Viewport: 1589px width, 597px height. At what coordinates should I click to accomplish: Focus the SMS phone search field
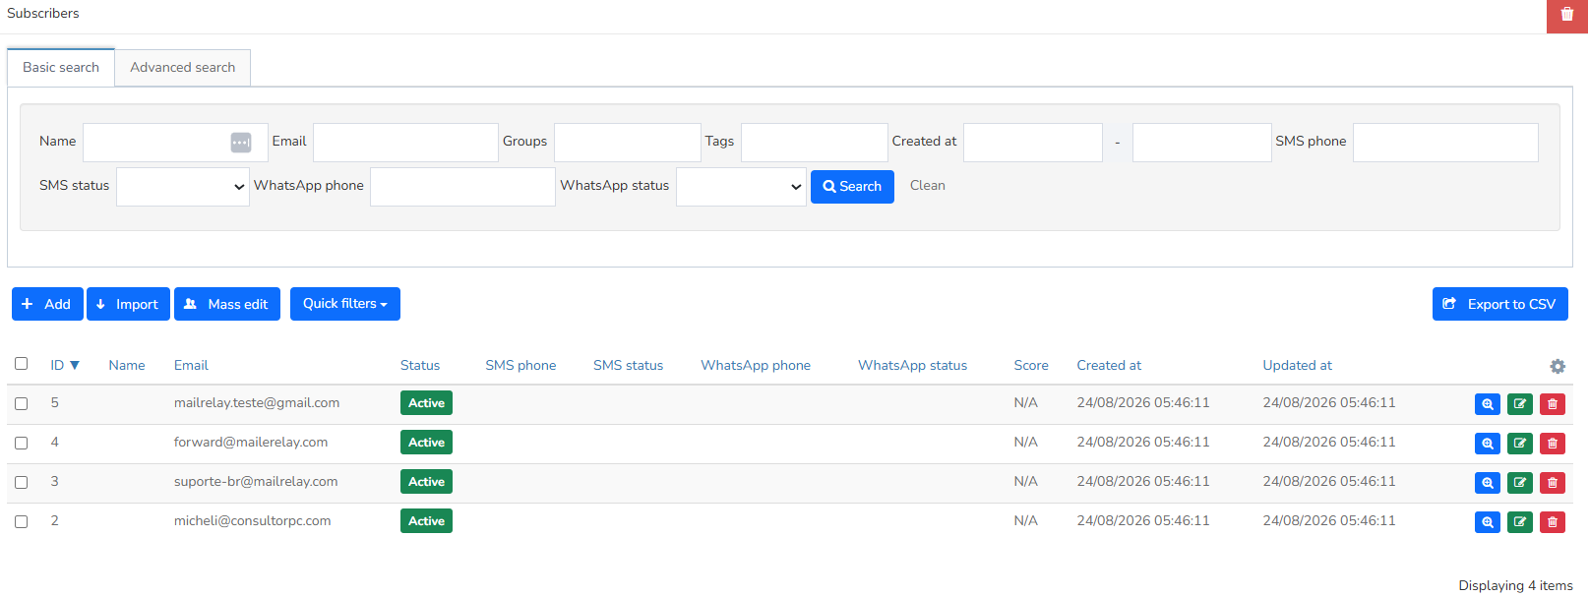(1445, 143)
